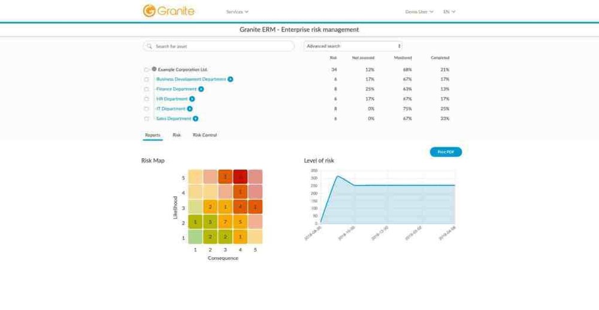
Task: Click the Level of risk heading
Action: click(319, 161)
